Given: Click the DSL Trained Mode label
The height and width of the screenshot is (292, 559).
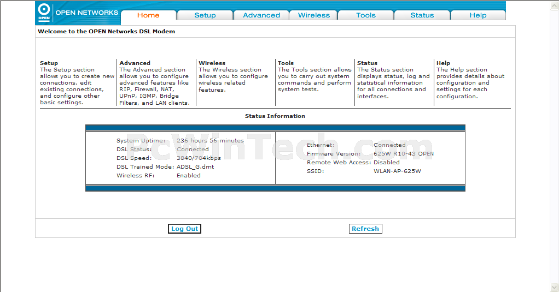Looking at the screenshot, I should [145, 167].
